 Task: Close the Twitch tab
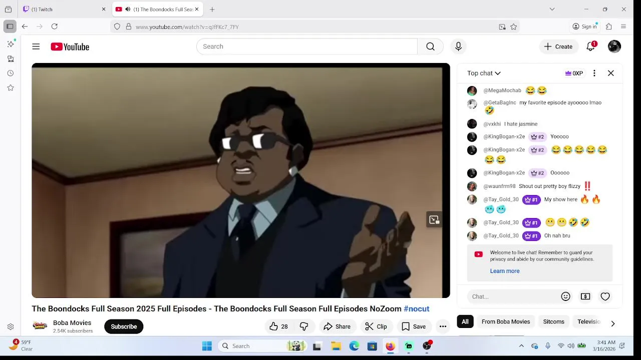[x=104, y=9]
